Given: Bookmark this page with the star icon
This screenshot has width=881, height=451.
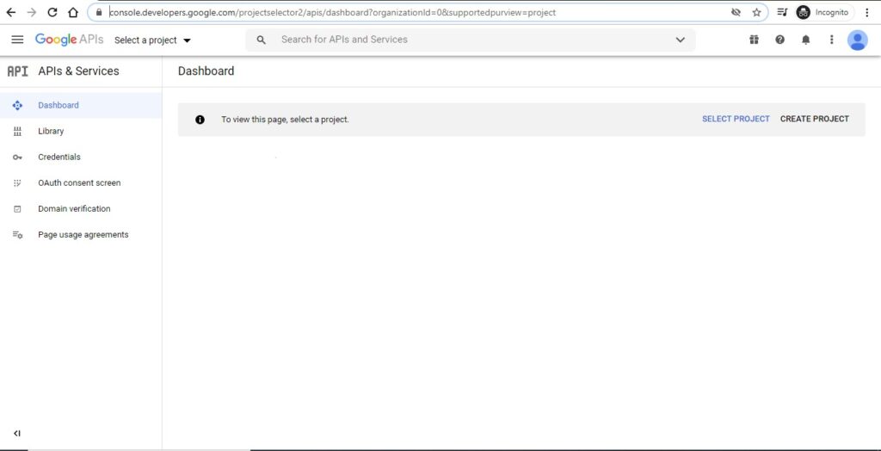Looking at the screenshot, I should tap(757, 13).
